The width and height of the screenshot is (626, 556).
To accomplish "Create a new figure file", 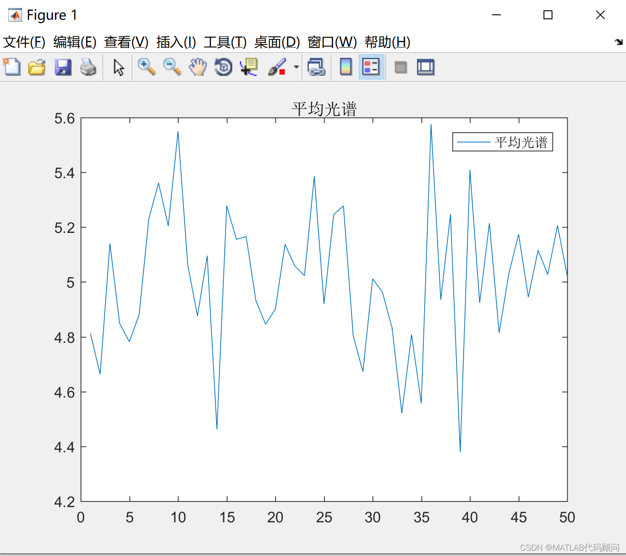I will (x=12, y=67).
